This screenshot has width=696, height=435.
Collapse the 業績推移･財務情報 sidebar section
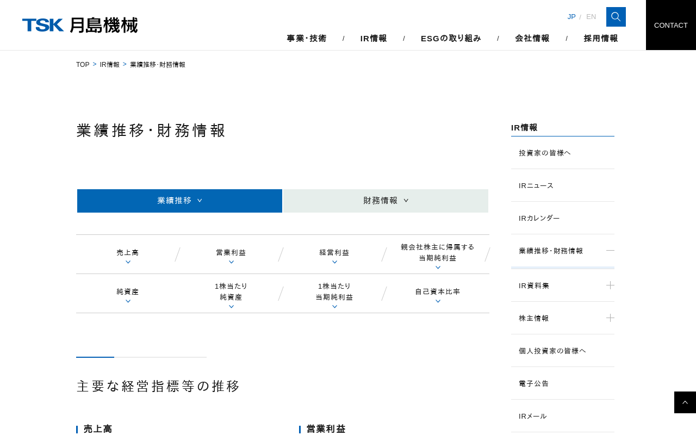tap(610, 251)
